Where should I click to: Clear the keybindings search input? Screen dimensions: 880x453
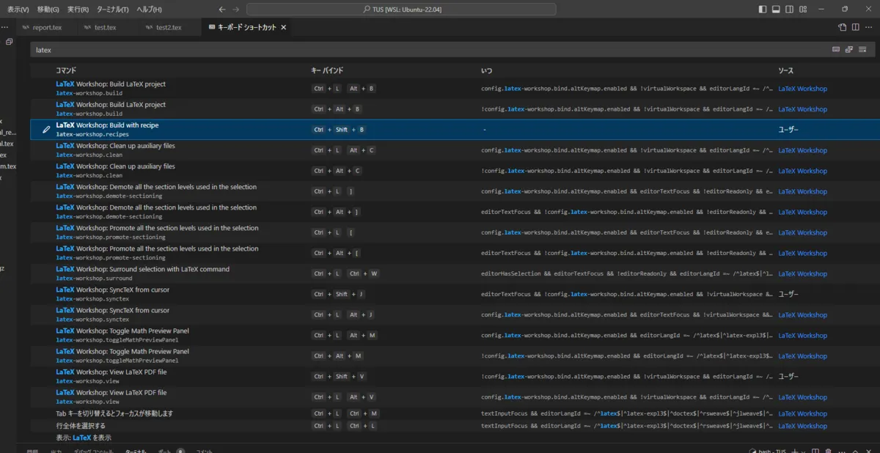862,50
